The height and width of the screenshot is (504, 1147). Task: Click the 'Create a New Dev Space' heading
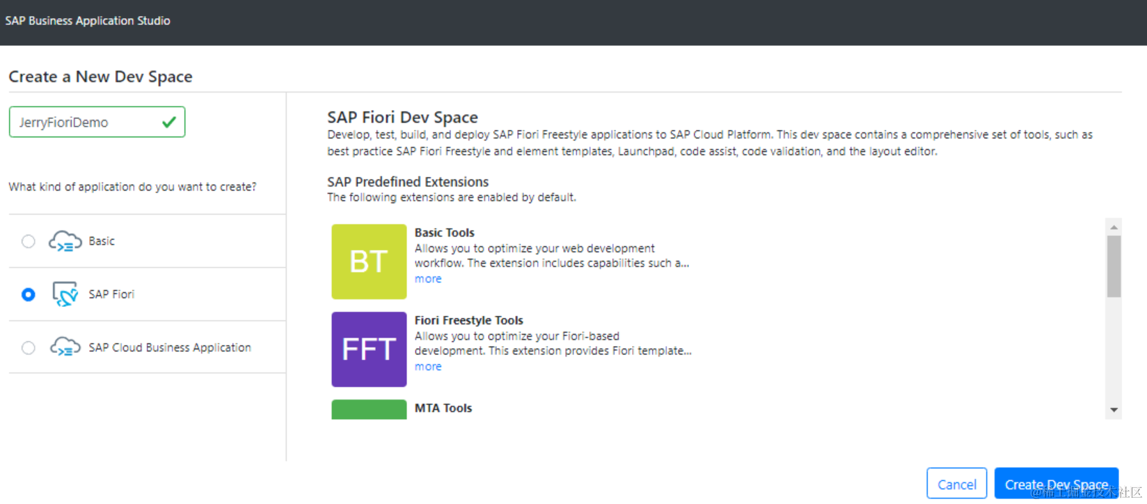(100, 77)
